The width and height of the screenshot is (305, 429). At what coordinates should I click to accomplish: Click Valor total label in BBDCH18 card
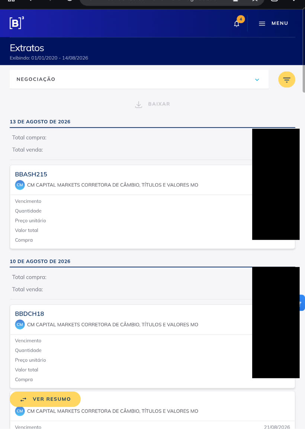tap(26, 370)
